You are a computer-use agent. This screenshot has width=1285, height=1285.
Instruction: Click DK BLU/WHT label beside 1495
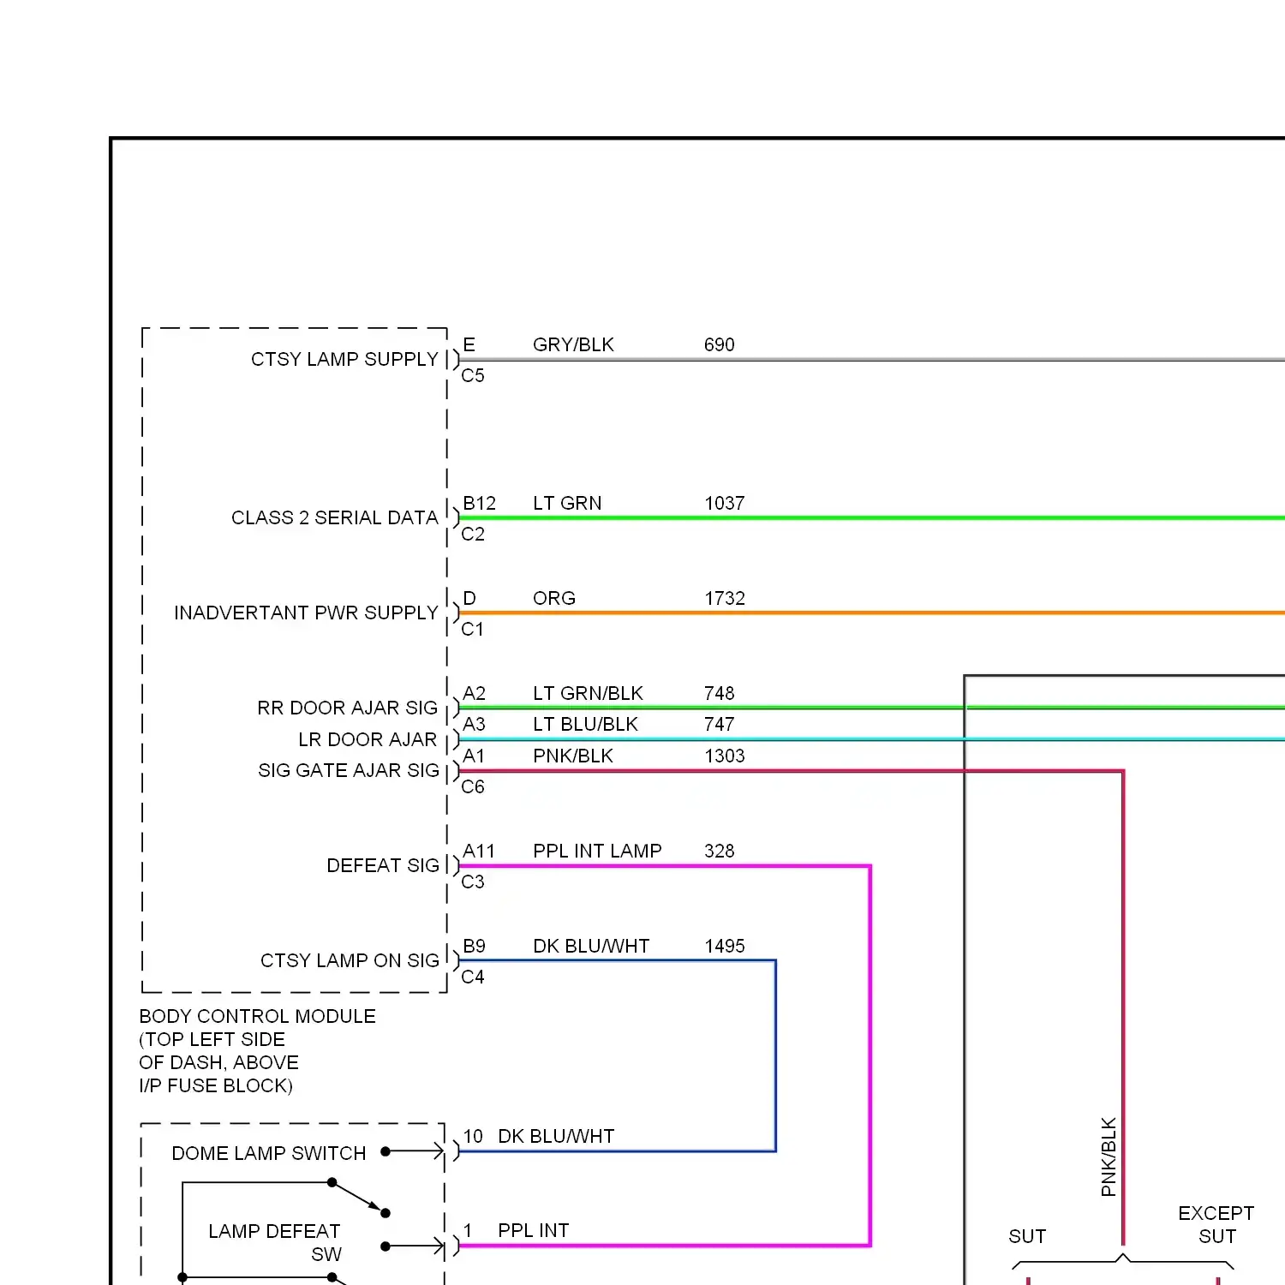[591, 946]
